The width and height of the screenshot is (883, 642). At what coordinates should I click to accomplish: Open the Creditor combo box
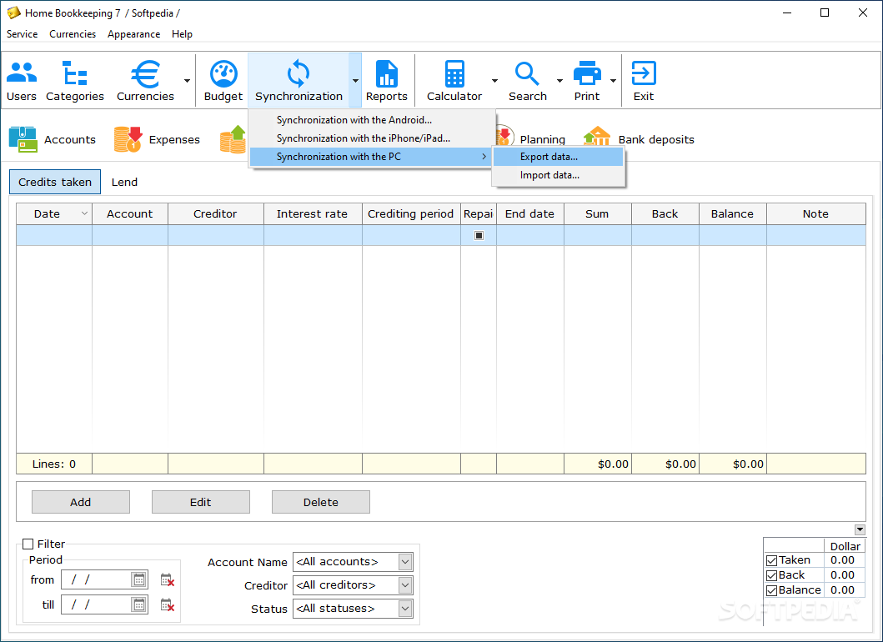[353, 585]
